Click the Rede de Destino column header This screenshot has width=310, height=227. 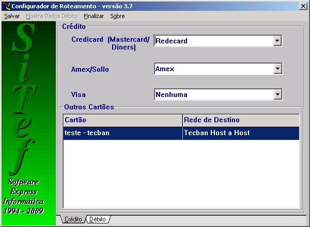pyautogui.click(x=240, y=120)
